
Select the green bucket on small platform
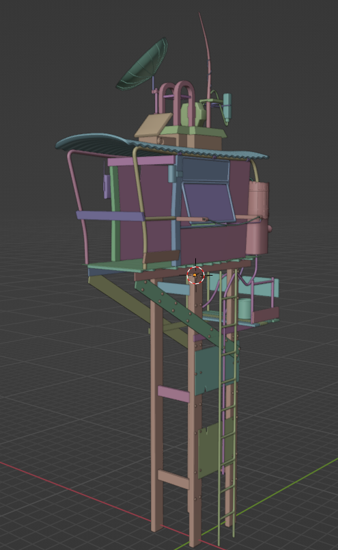click(245, 309)
